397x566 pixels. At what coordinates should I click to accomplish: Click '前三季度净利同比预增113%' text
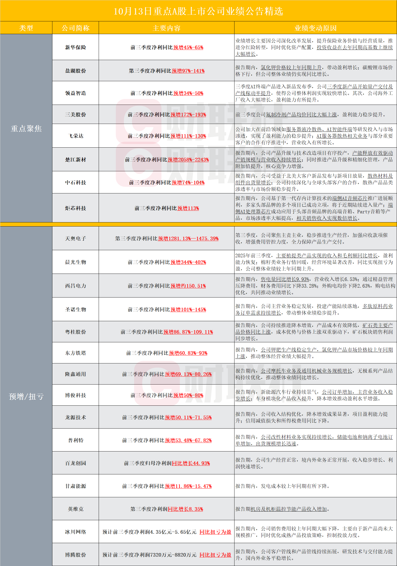point(167,208)
